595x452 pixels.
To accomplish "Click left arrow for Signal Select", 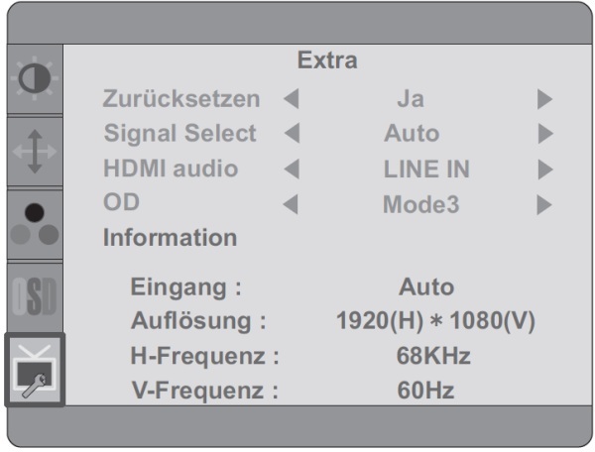I will click(292, 133).
